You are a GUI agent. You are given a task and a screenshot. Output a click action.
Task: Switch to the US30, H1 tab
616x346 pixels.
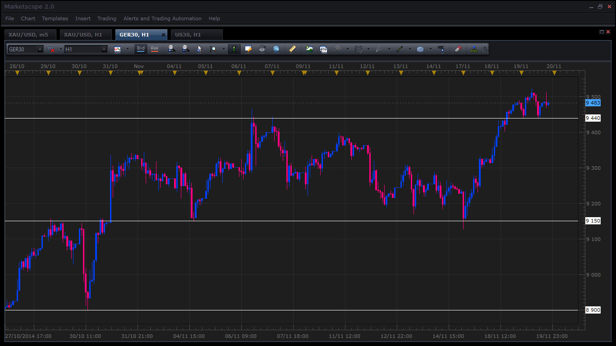(x=188, y=35)
